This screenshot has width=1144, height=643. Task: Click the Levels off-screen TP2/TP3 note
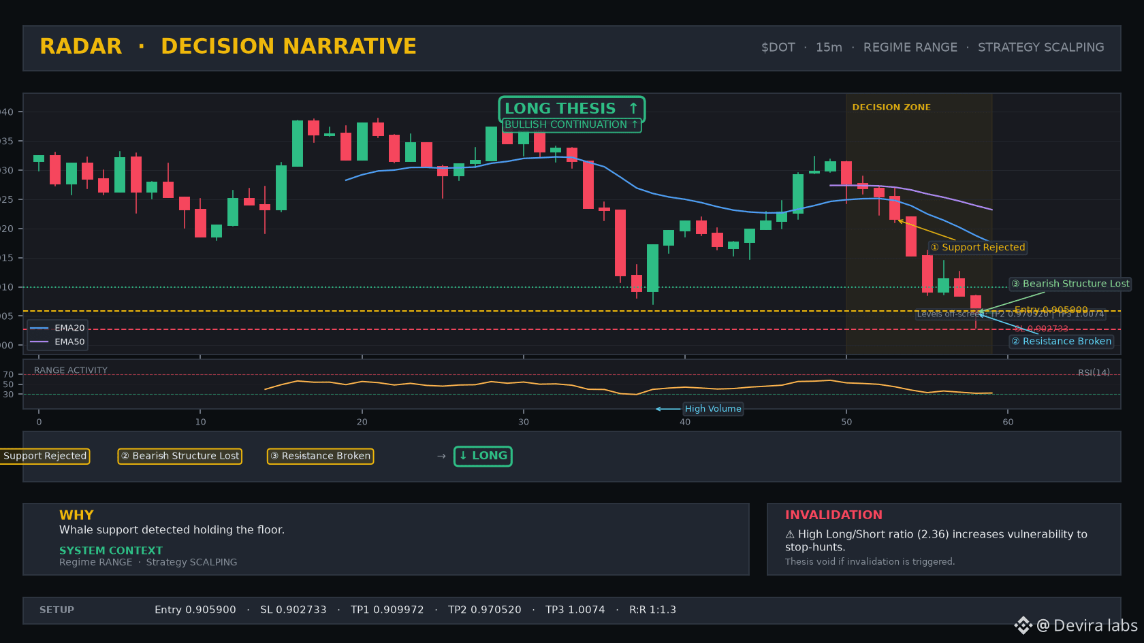pos(1011,314)
